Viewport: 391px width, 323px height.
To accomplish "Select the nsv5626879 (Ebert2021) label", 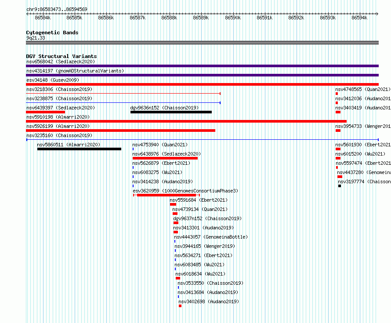I will point(161,163).
